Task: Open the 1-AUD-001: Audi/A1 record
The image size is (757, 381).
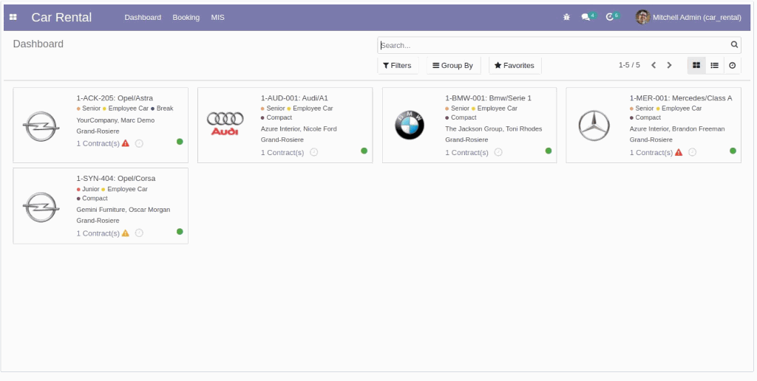Action: pyautogui.click(x=294, y=98)
